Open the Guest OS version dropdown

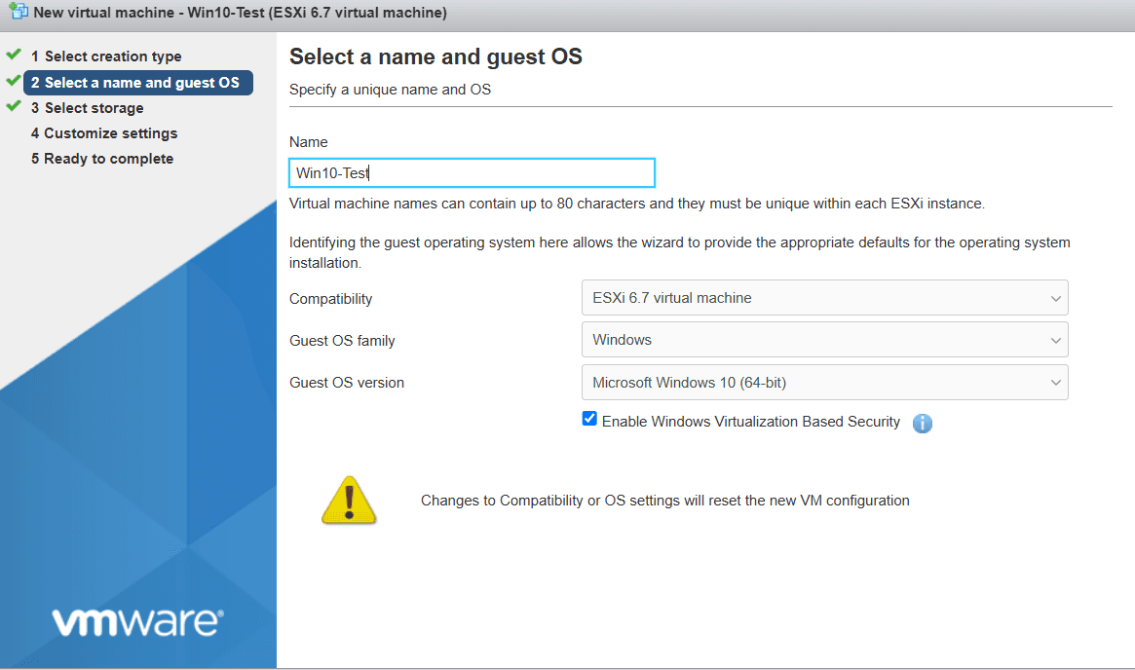824,383
